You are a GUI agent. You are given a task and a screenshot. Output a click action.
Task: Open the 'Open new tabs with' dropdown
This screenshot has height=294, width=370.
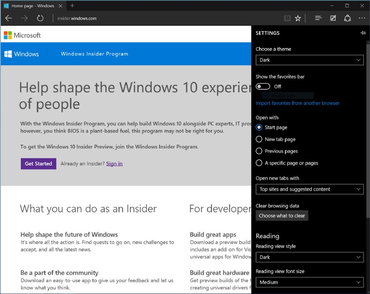coord(309,189)
